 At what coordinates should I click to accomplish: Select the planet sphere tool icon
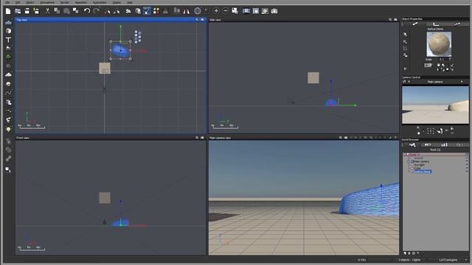[x=8, y=84]
